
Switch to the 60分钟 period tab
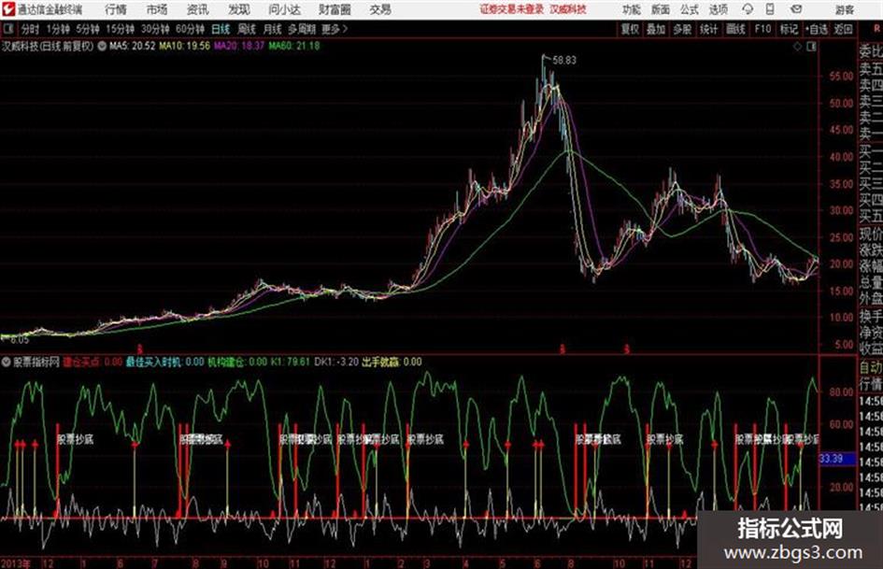point(190,29)
